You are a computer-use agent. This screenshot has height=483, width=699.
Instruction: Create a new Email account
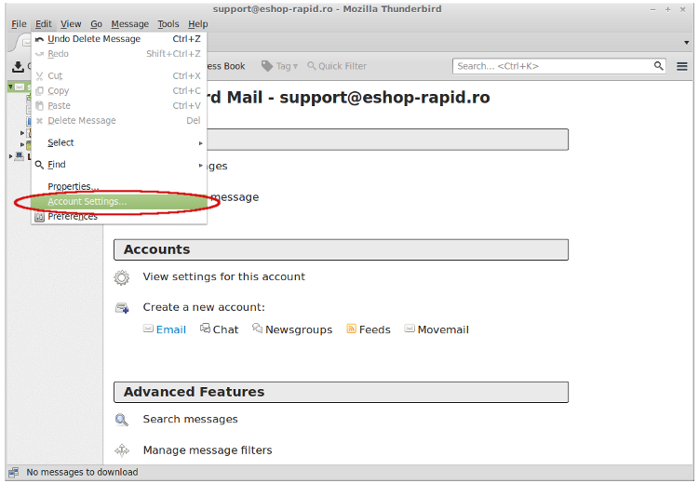click(170, 329)
